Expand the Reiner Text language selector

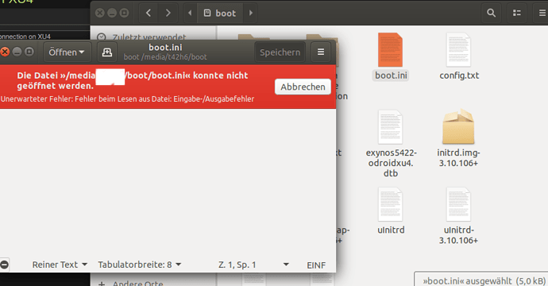coord(60,265)
